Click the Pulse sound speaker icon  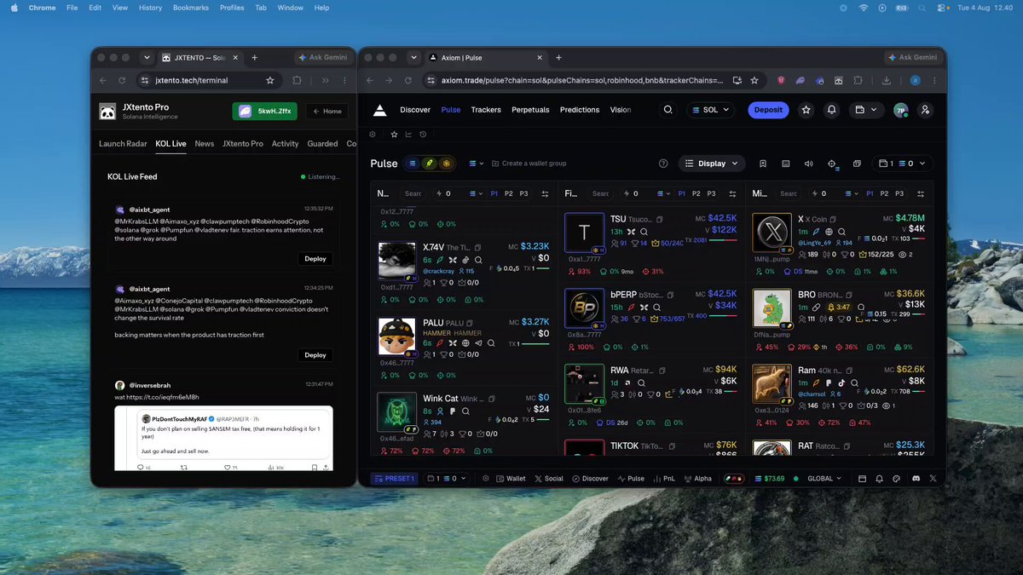808,164
